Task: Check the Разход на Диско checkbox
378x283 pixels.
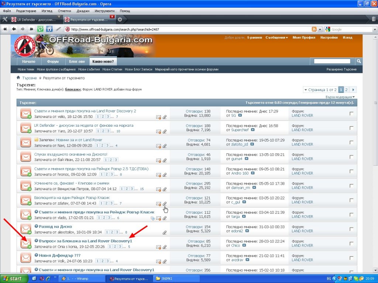Action: coord(351,229)
